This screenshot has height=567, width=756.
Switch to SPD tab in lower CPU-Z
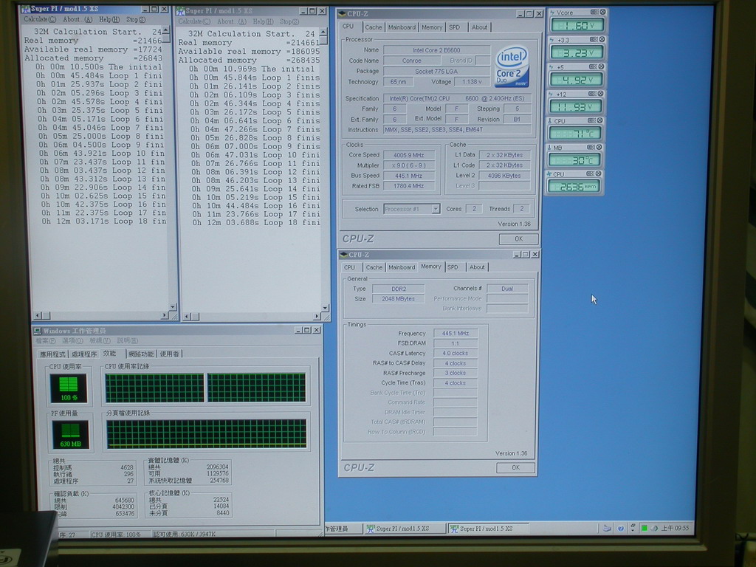point(453,267)
